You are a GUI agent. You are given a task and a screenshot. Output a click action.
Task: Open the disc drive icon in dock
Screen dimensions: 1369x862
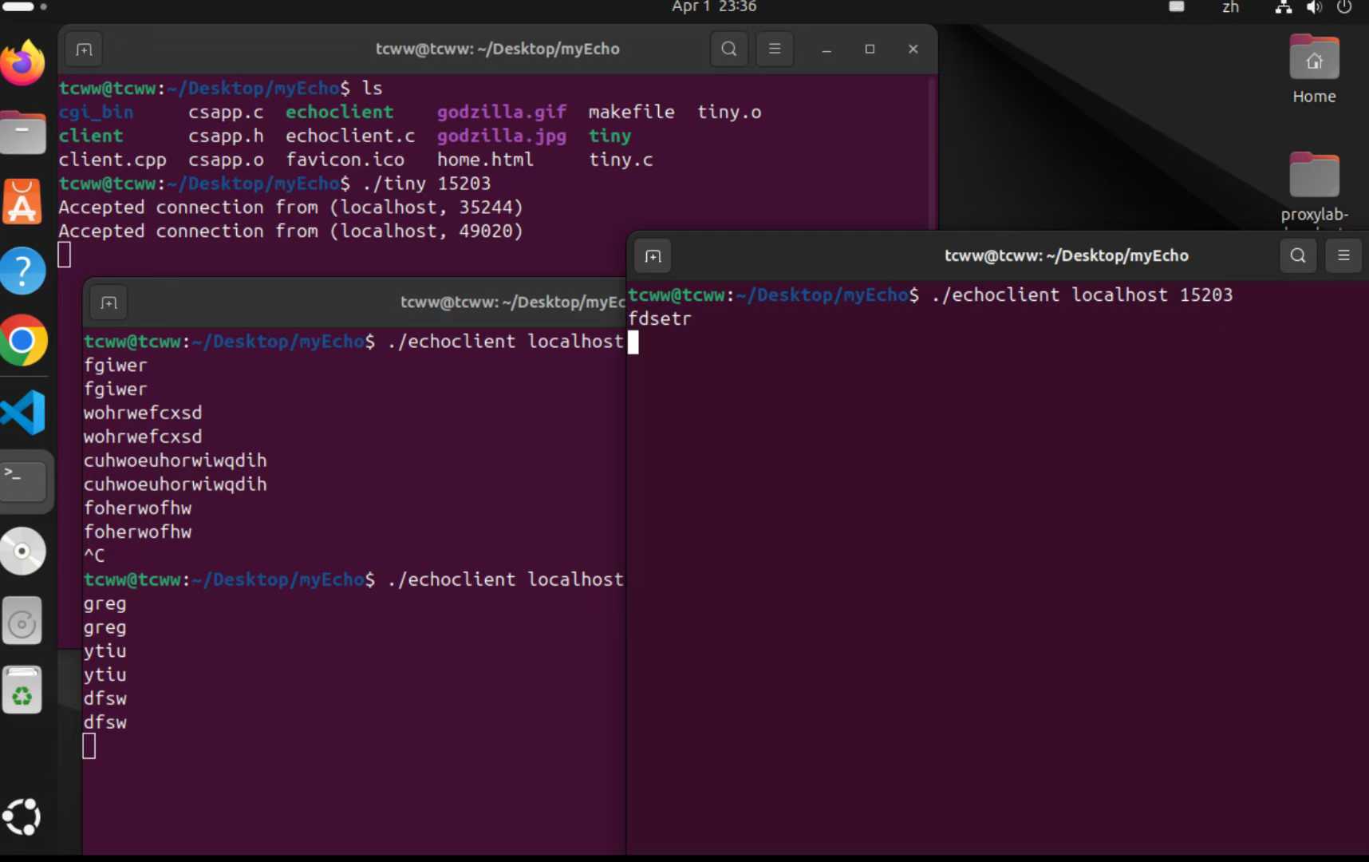click(22, 551)
